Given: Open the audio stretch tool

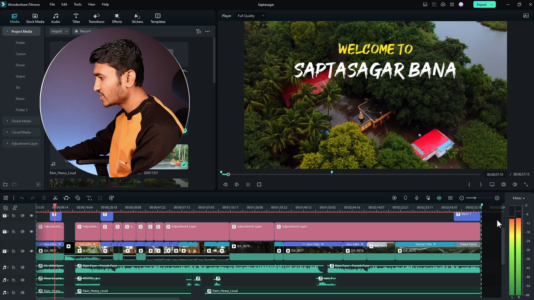Looking at the screenshot, I should [x=66, y=198].
